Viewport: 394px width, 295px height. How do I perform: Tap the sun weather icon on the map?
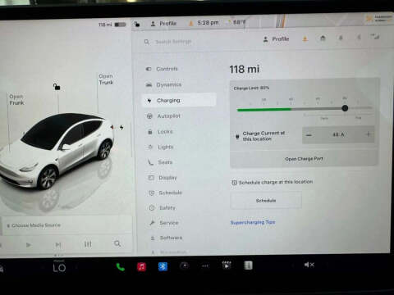coord(369,19)
